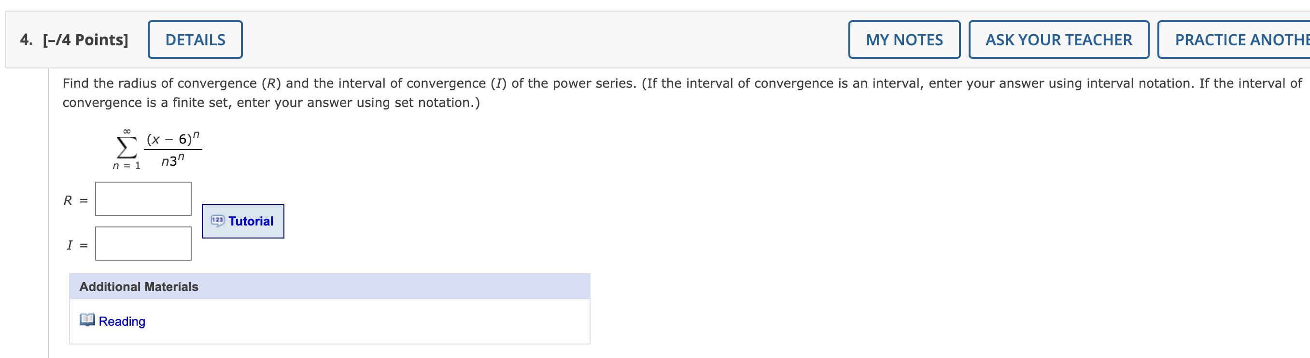Click ASK YOUR TEACHER

pyautogui.click(x=1058, y=39)
